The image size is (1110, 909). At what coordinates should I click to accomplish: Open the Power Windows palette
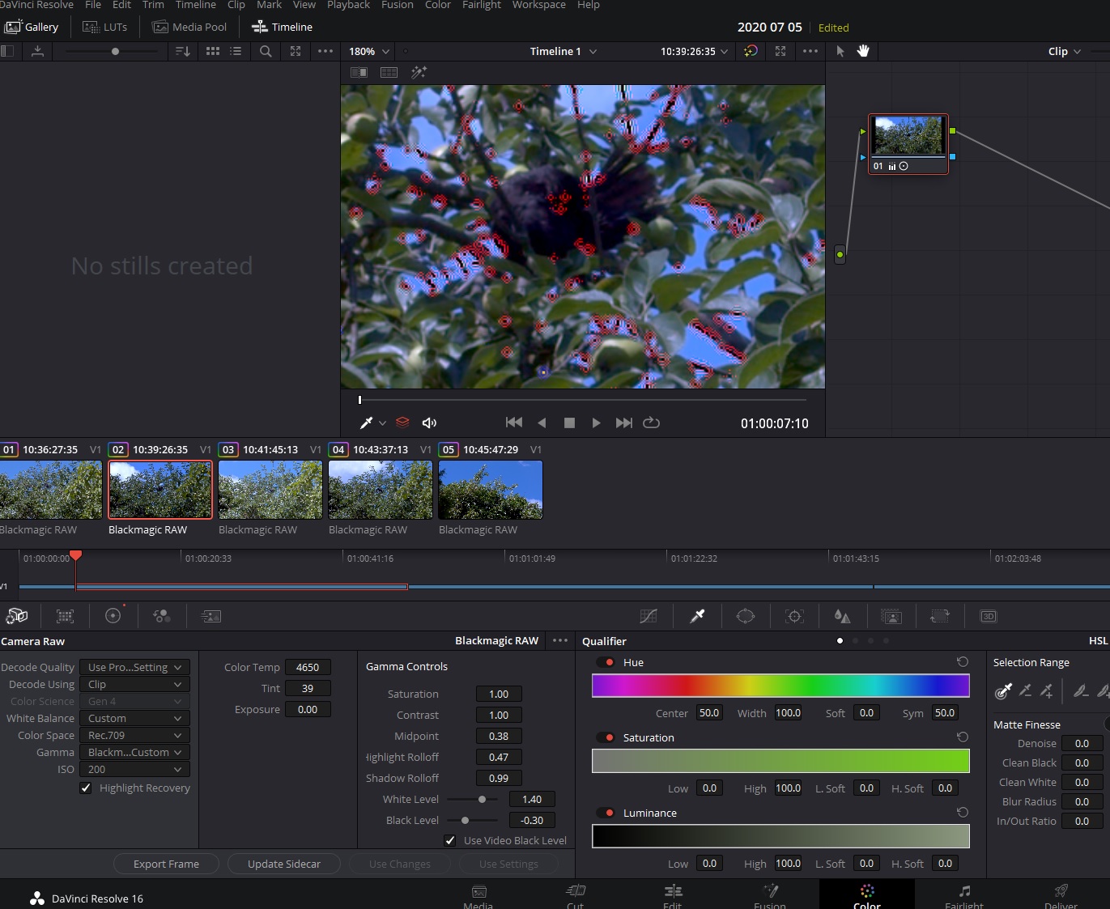point(746,616)
